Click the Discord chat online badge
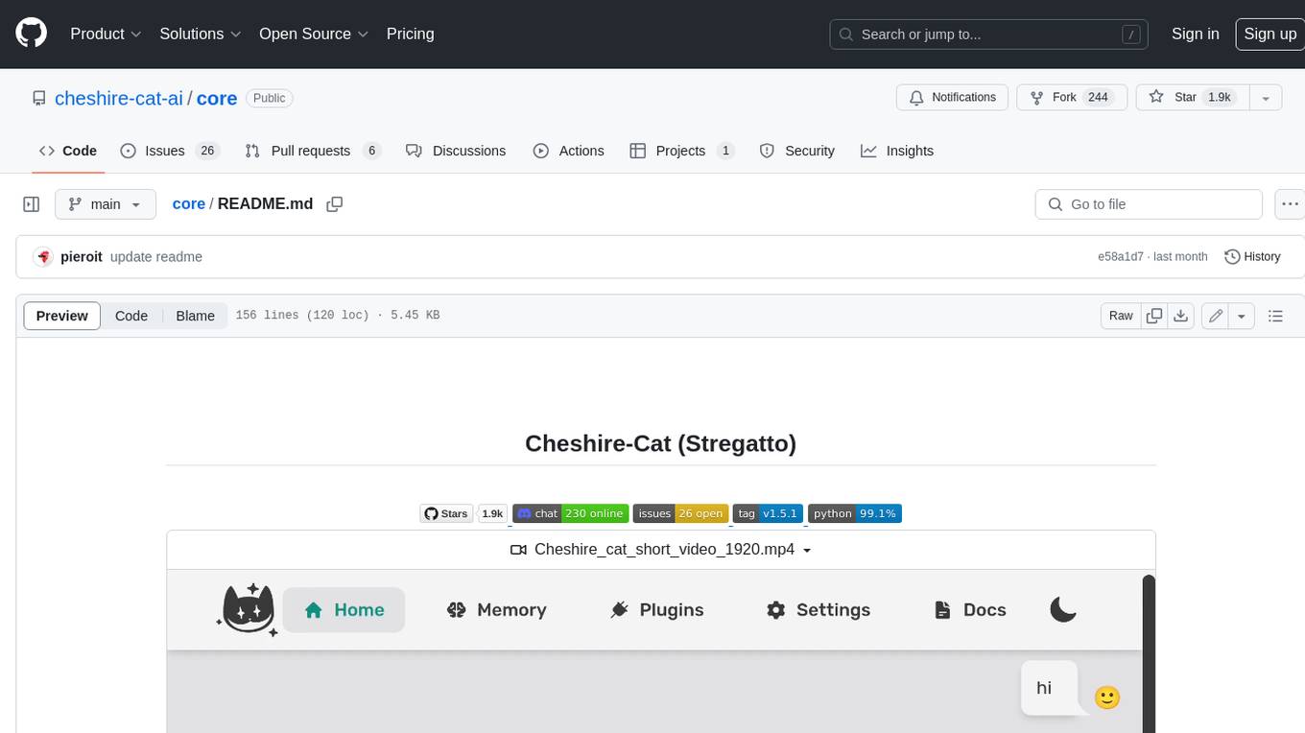This screenshot has width=1305, height=733. [x=571, y=513]
